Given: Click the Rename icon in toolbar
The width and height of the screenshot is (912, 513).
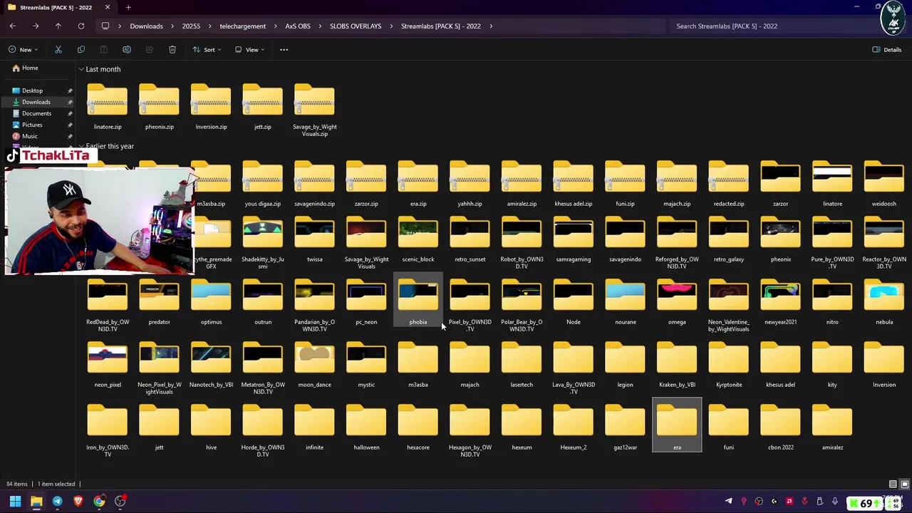Looking at the screenshot, I should point(127,50).
